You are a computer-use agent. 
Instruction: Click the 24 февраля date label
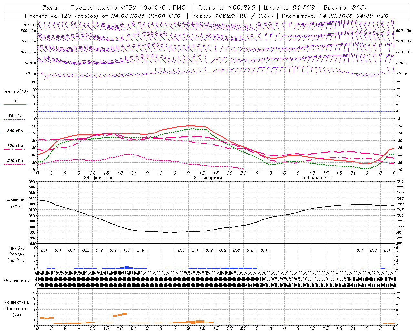click(x=98, y=178)
